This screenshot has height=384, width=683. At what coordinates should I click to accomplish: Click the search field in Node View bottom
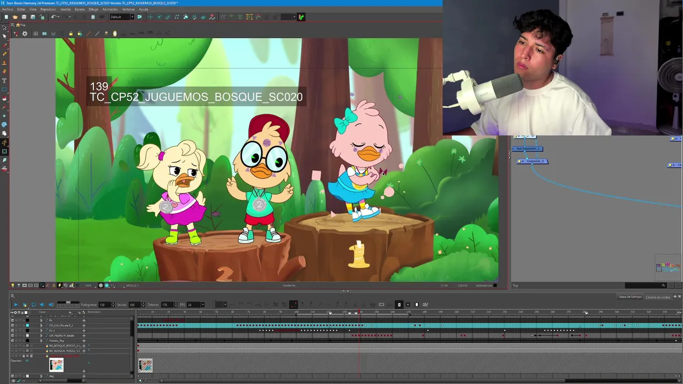645,285
